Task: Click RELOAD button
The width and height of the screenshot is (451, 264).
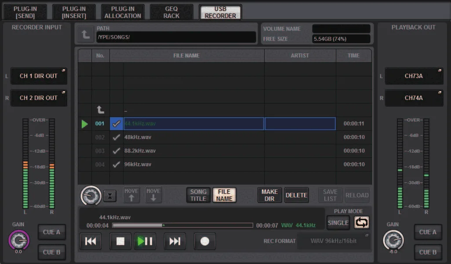Action: (x=357, y=195)
